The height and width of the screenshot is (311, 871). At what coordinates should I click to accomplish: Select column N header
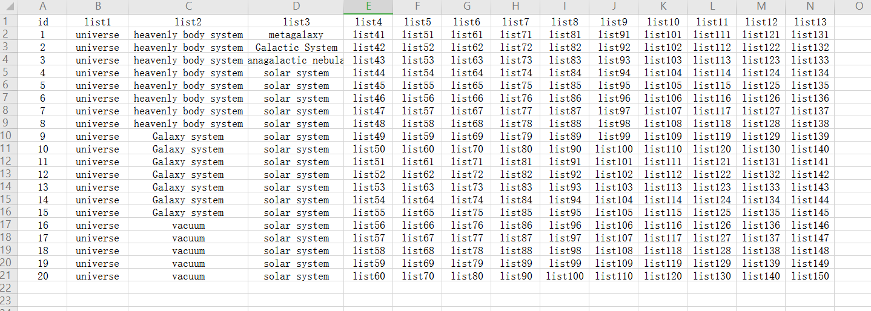[810, 7]
